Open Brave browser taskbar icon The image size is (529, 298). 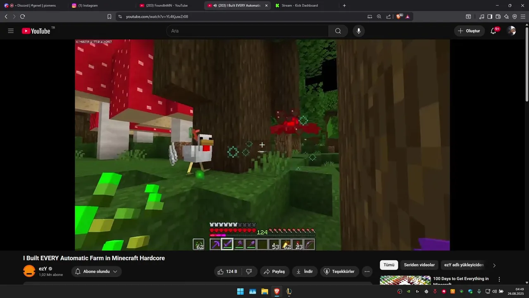pos(276,291)
